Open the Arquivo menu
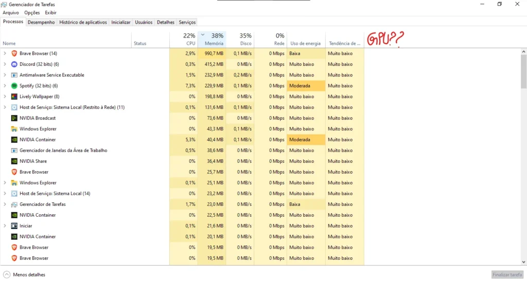527x284 pixels. 11,12
